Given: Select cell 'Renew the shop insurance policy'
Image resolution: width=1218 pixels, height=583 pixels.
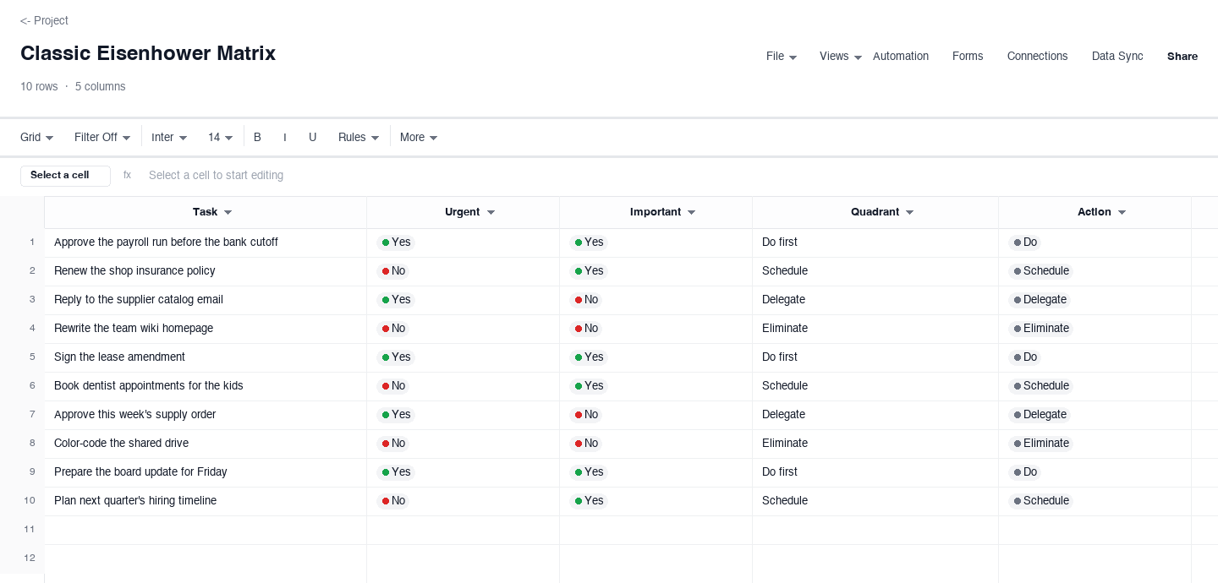Looking at the screenshot, I should (x=206, y=271).
